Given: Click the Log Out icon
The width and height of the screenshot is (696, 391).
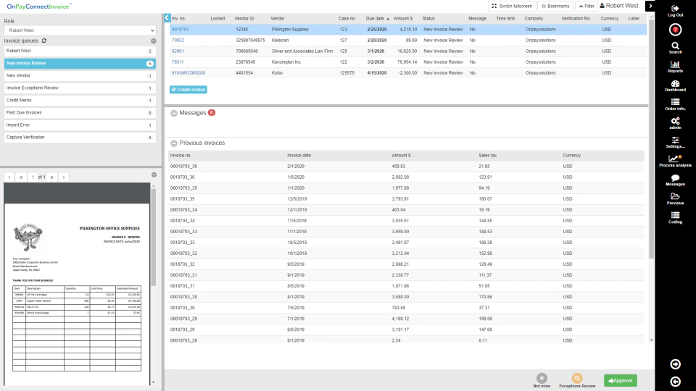Looking at the screenshot, I should [675, 11].
